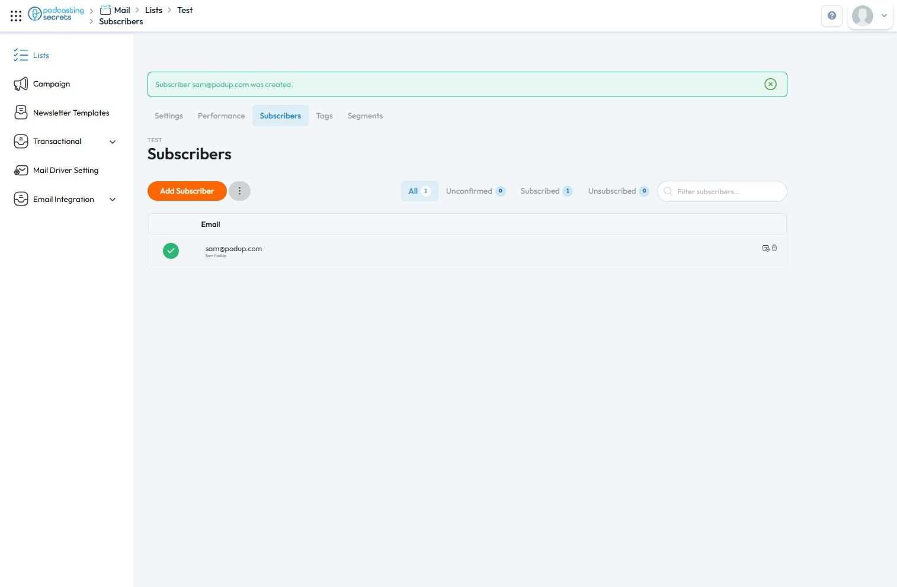Show All subscribers filter

[419, 191]
